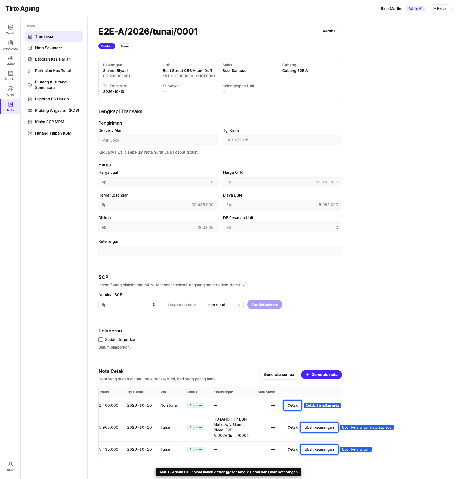Click the Tandai selesai button
The image size is (457, 479).
coord(264,304)
